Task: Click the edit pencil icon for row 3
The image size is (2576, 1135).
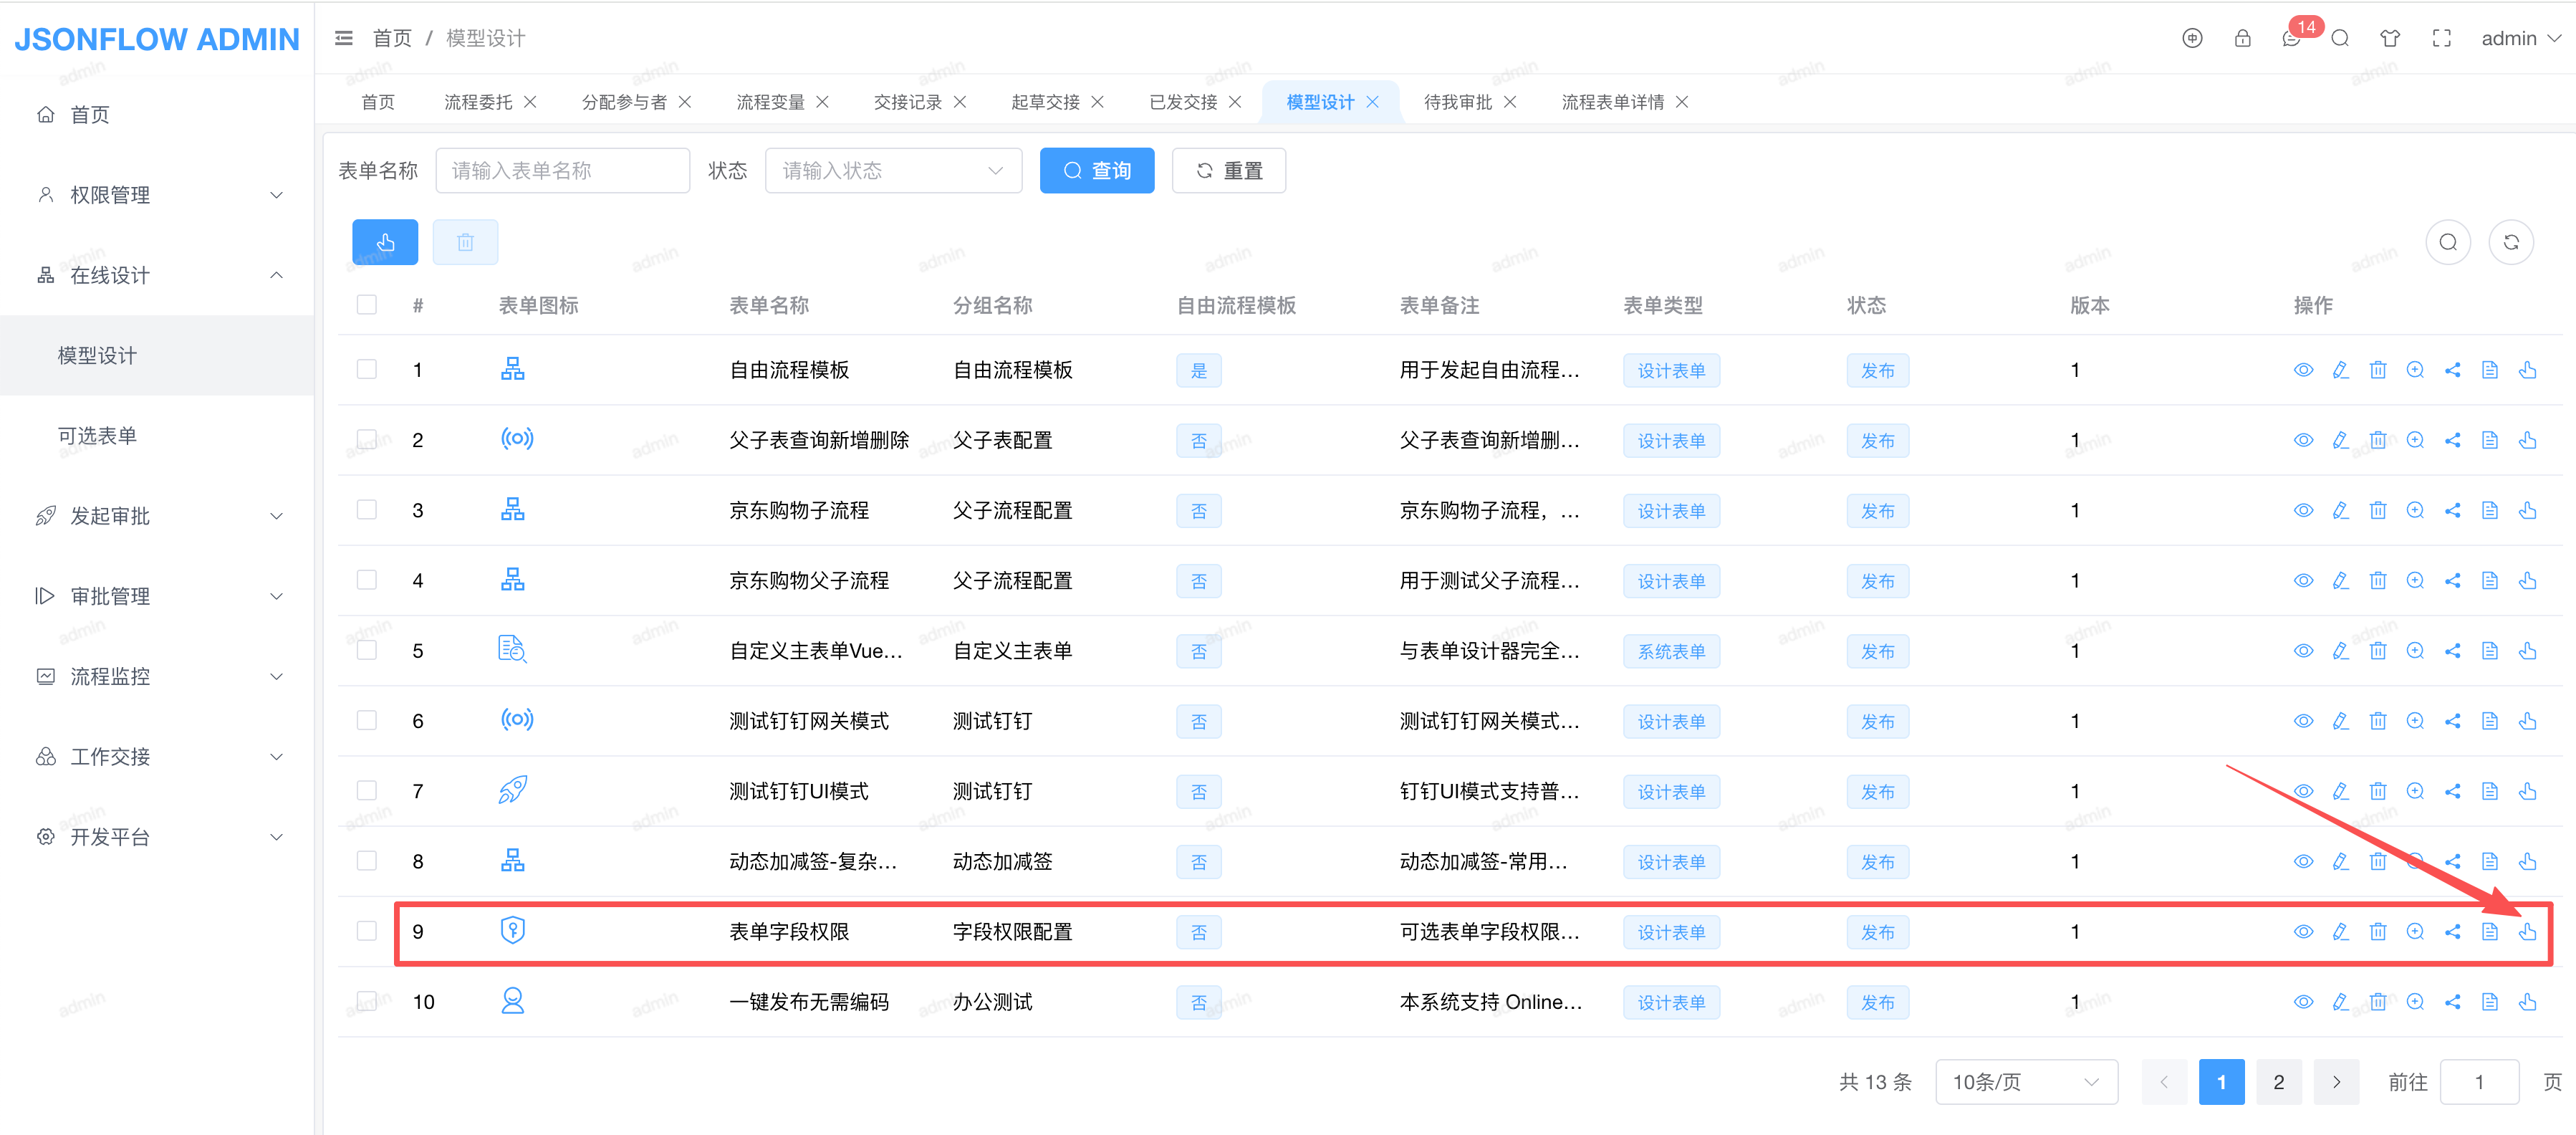Action: click(2340, 510)
